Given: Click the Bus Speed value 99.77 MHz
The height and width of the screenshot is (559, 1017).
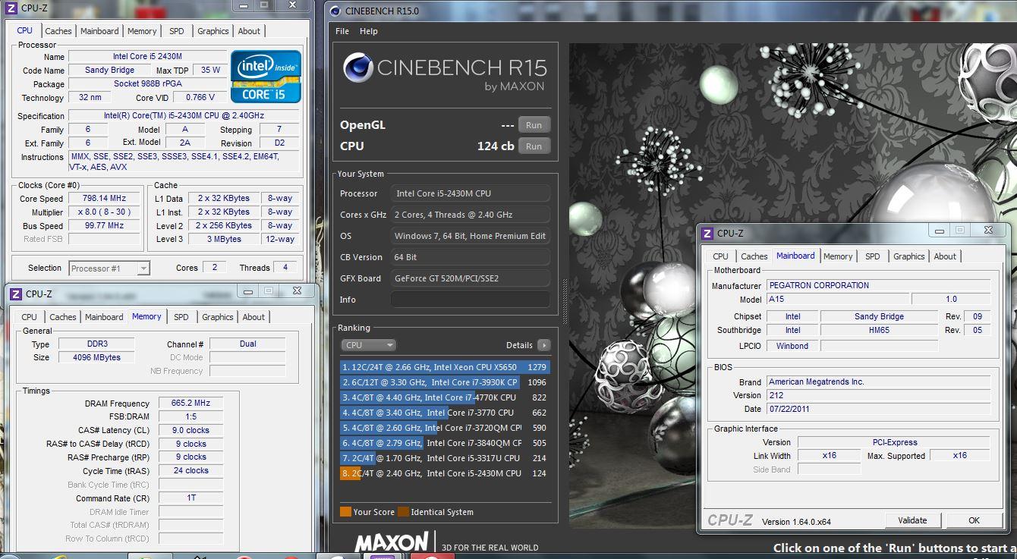Looking at the screenshot, I should tap(104, 226).
